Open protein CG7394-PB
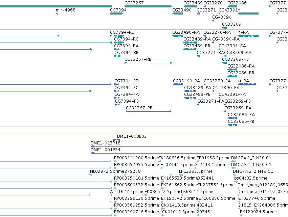This screenshot has width=288, height=217. coord(127,101)
